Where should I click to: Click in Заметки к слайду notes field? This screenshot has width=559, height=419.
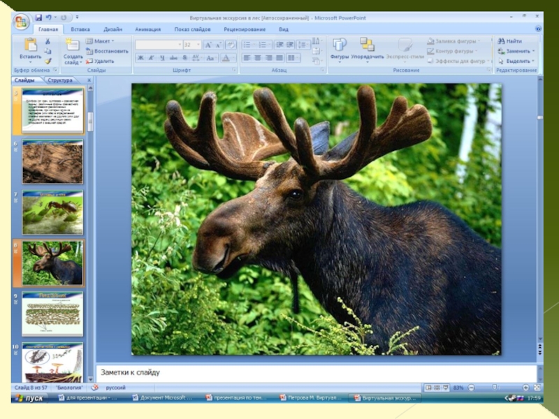point(317,373)
